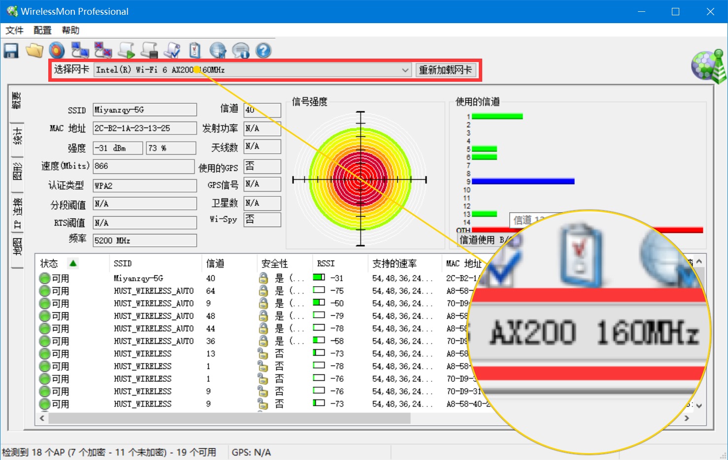Screen dimensions: 728x460
Task: Open the 配置 menu
Action: (x=42, y=31)
